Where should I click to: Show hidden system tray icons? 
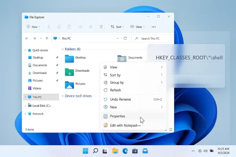[193, 151]
